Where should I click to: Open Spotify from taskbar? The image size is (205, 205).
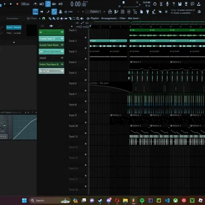click(142, 201)
